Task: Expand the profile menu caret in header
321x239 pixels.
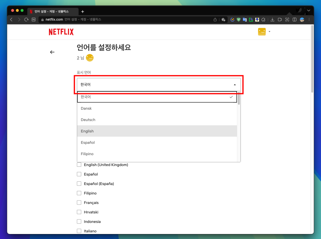Action: coord(269,32)
